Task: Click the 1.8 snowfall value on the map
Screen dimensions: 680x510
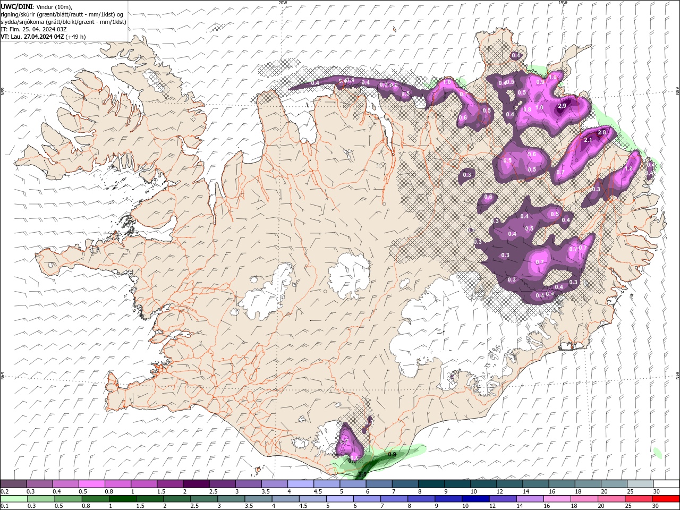Action: (x=628, y=168)
